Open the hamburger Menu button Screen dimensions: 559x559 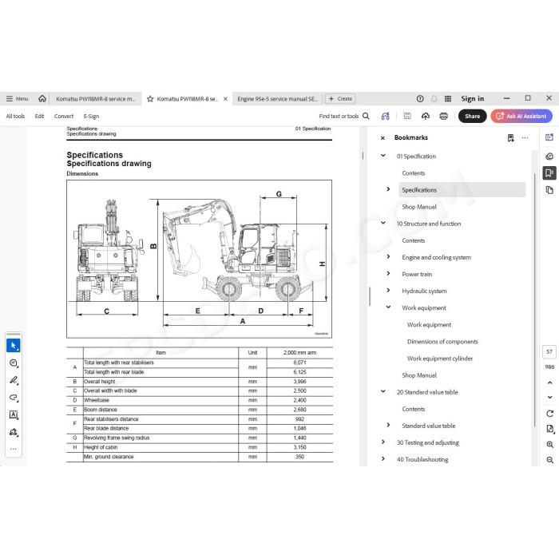tap(17, 99)
